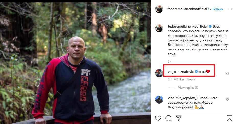The width and height of the screenshot is (235, 124).
Task: Reply to veljkoraznatovic's comment
Action: (191, 79)
